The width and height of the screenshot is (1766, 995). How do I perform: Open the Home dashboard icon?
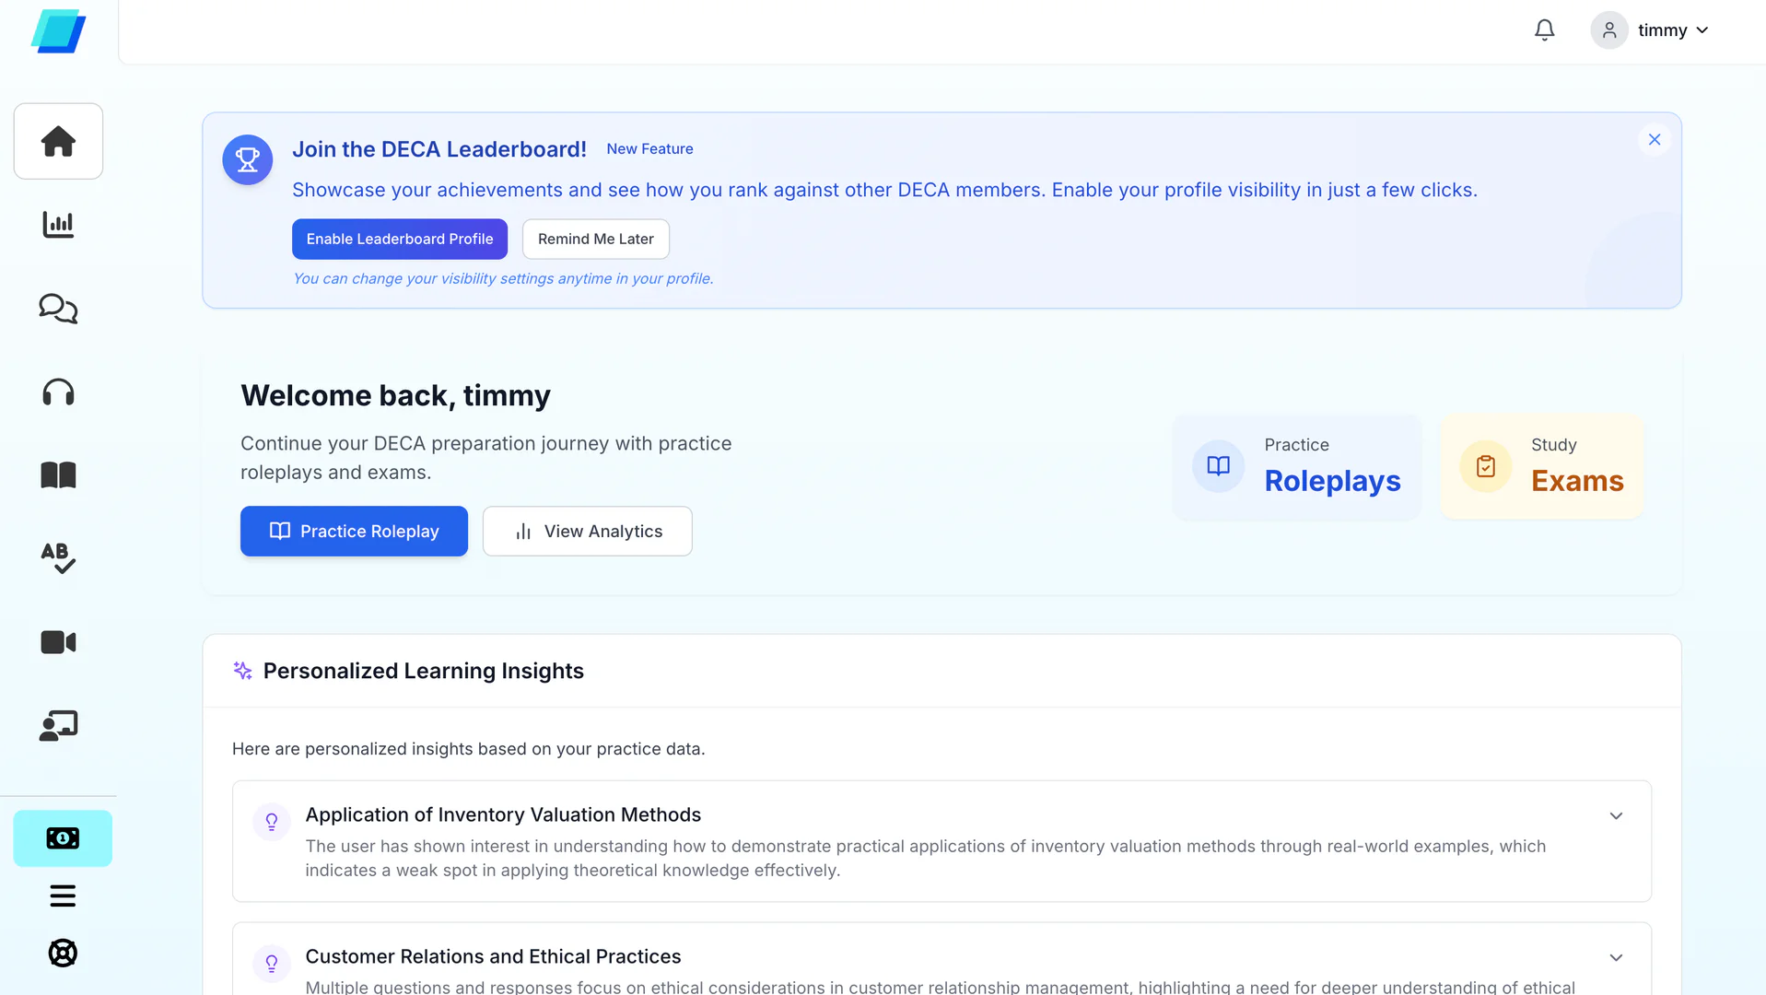click(x=58, y=140)
